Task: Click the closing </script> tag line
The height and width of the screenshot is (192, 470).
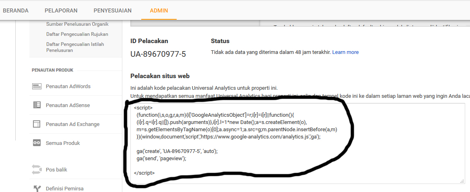Action: pos(144,173)
